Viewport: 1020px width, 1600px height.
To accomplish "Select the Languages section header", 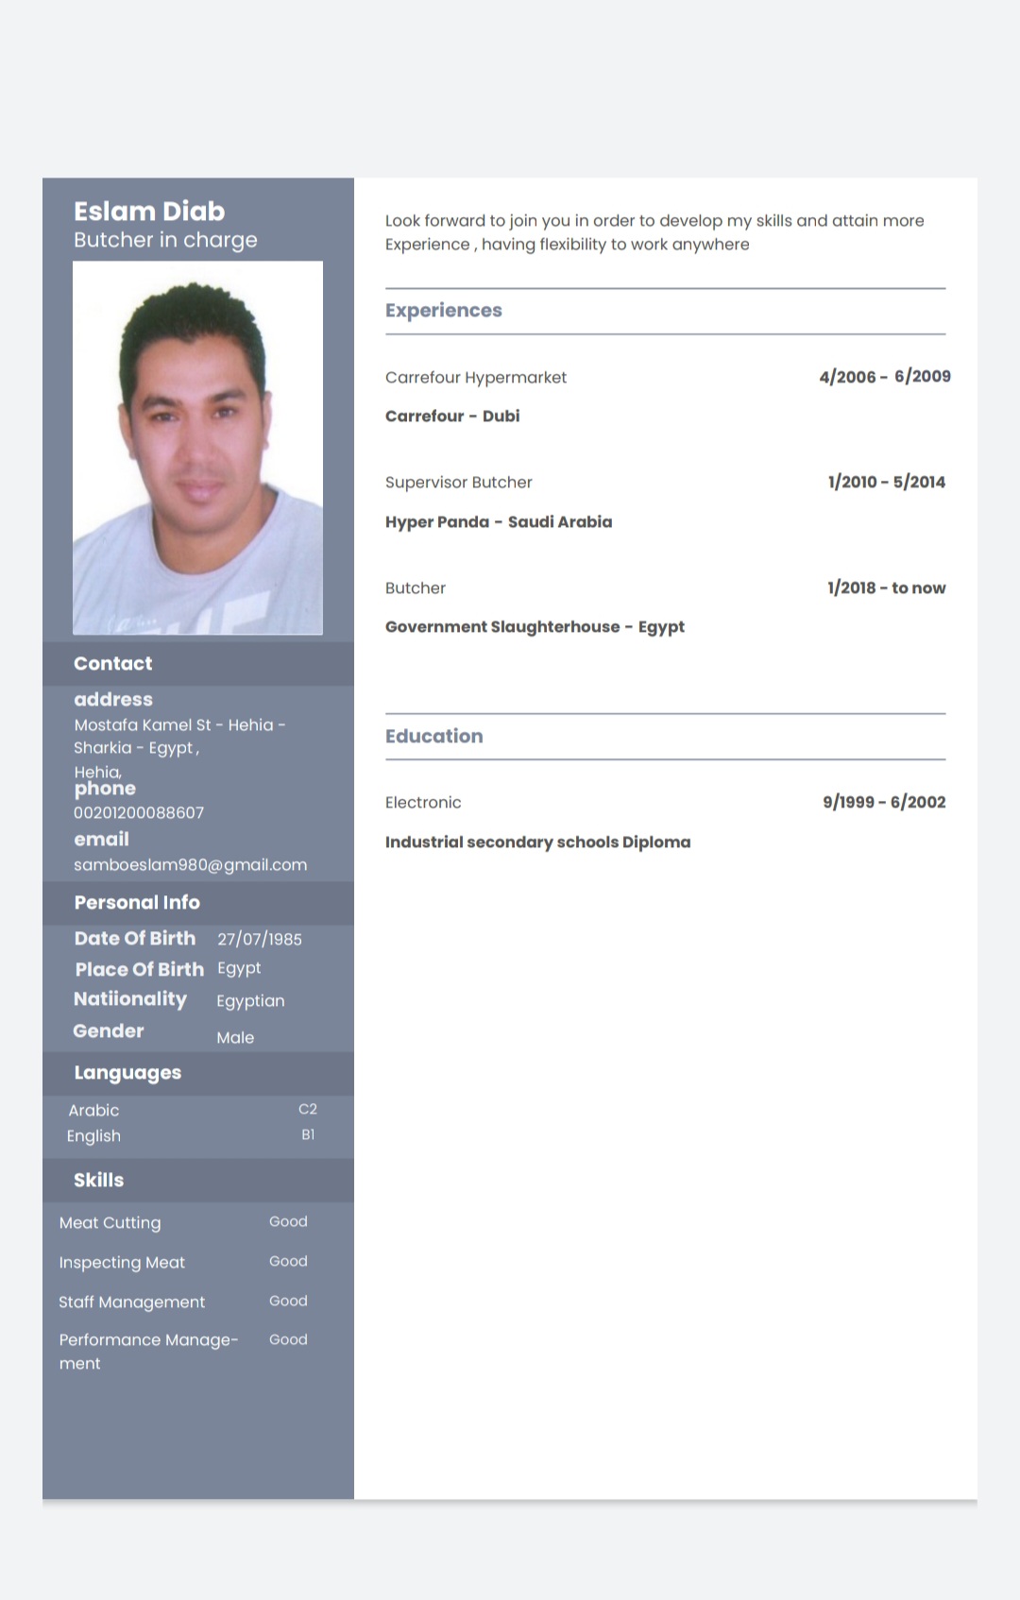I will pyautogui.click(x=198, y=1073).
